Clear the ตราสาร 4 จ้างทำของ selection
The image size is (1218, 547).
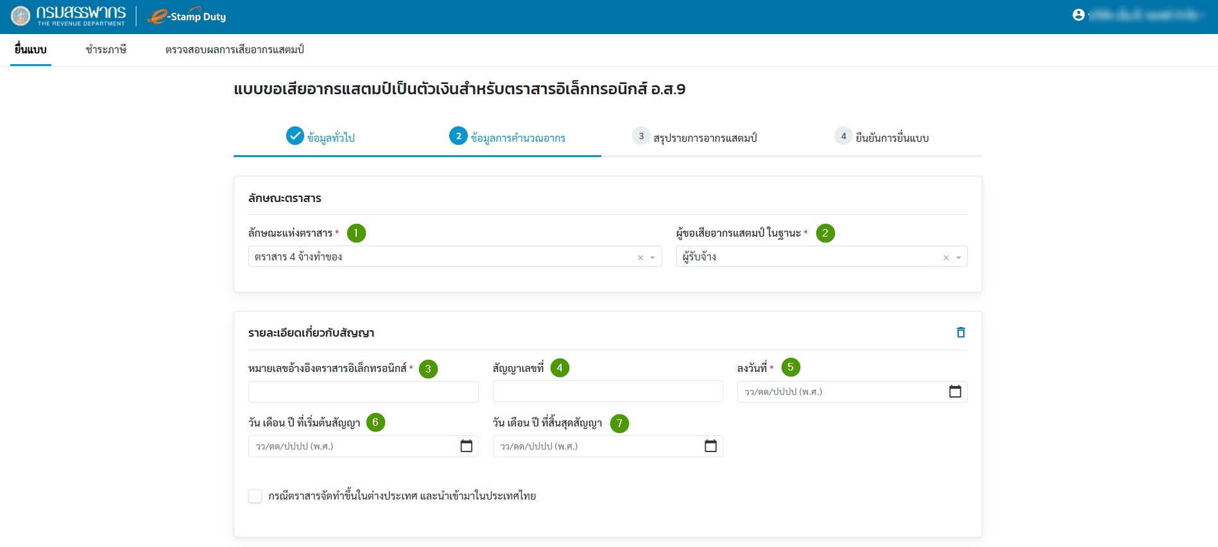[x=640, y=258]
